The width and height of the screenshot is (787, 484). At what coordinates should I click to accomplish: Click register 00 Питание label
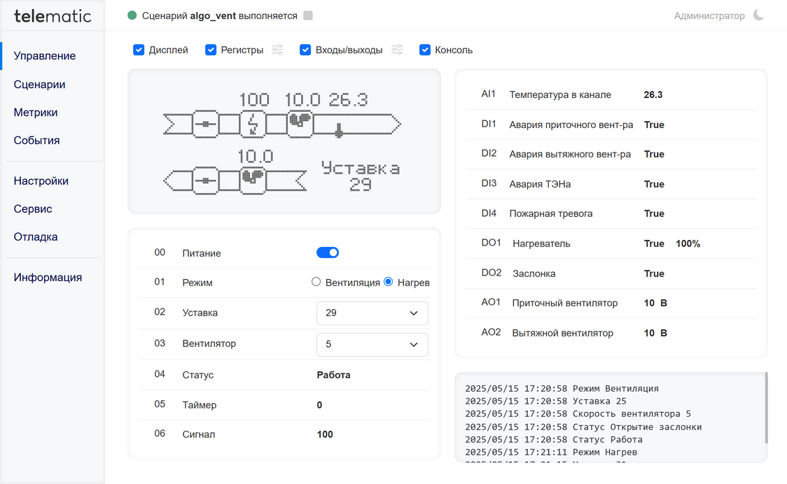201,253
